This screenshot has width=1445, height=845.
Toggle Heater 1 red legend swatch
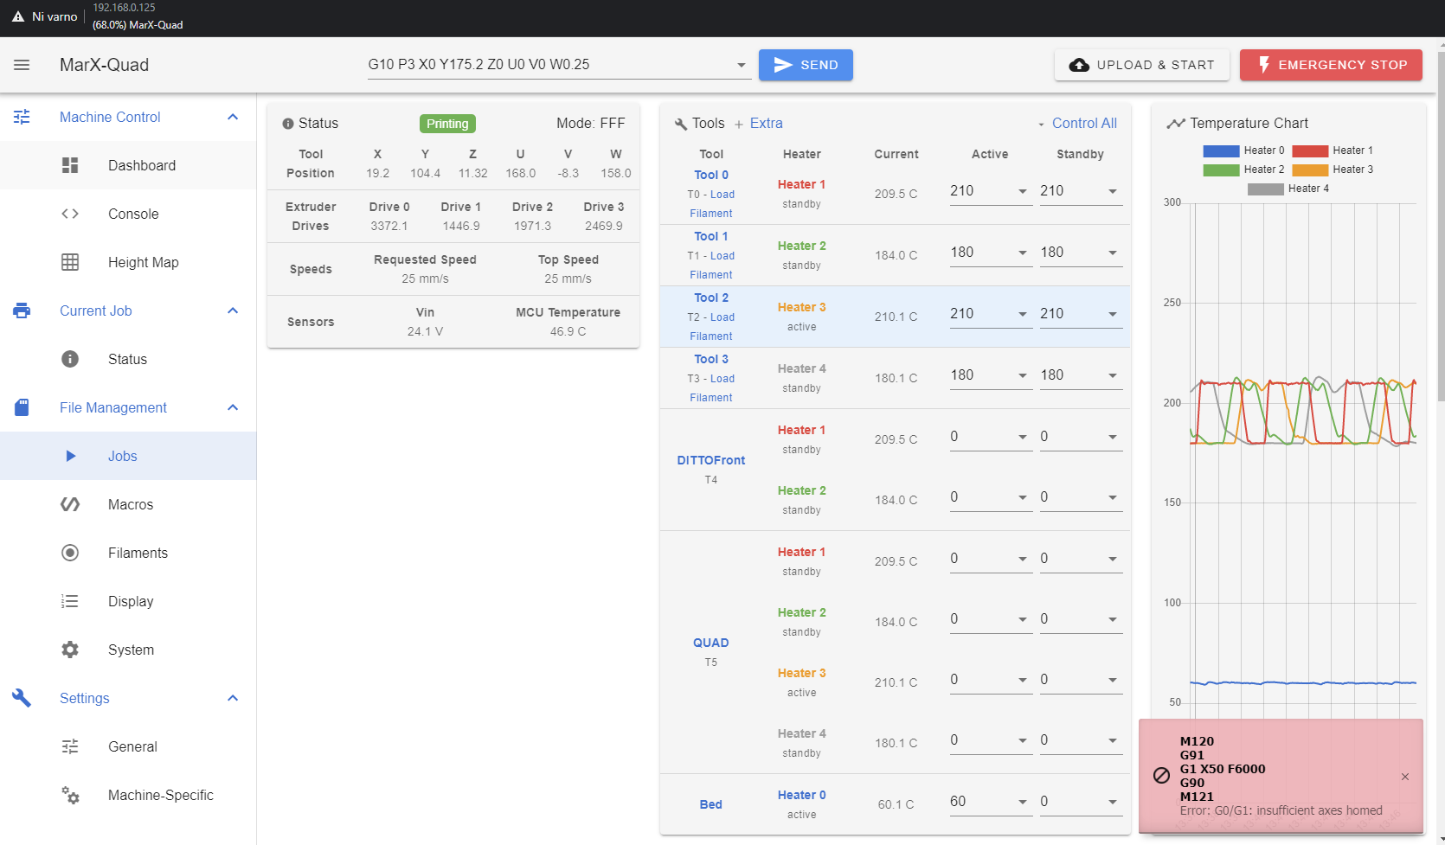[1310, 150]
